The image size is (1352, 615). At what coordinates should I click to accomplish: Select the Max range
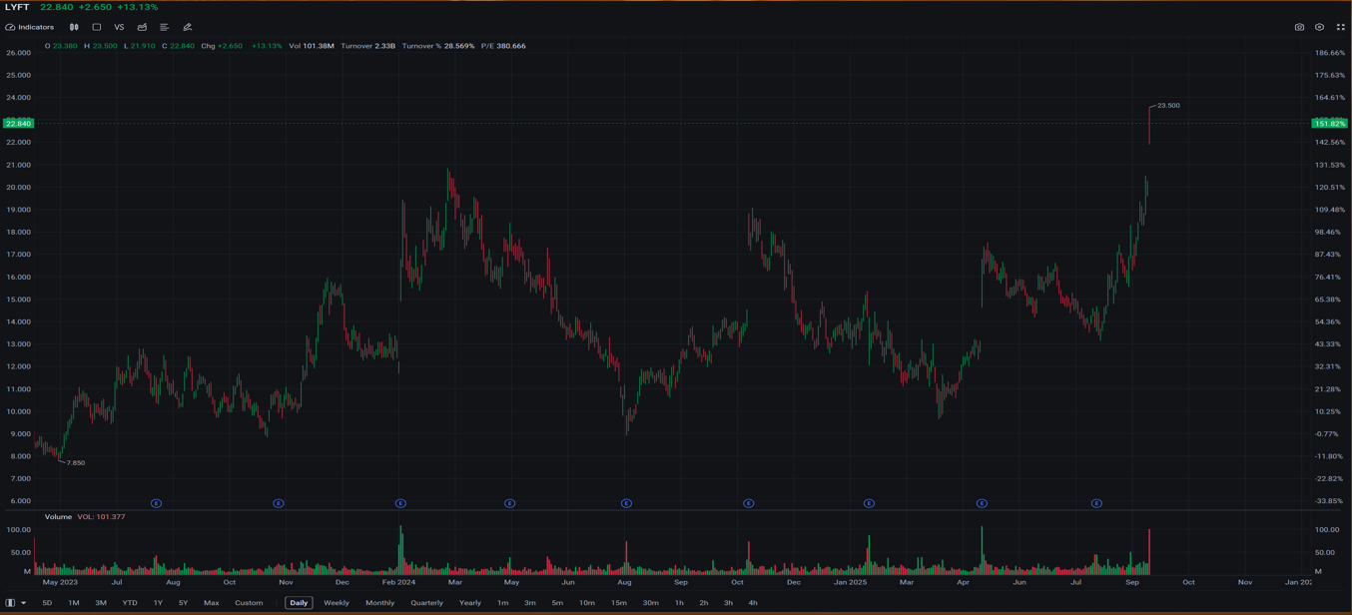211,603
